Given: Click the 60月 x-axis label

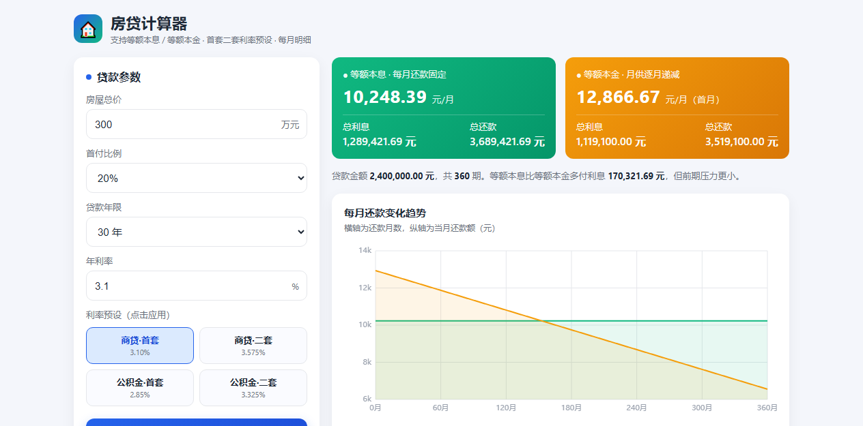Looking at the screenshot, I should click(x=441, y=408).
